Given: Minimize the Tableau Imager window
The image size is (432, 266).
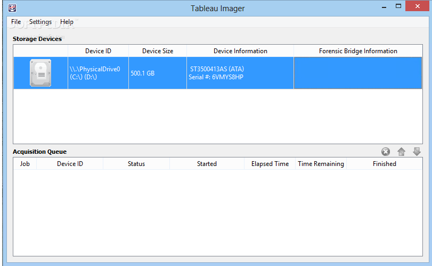Looking at the screenshot, I should (x=384, y=6).
